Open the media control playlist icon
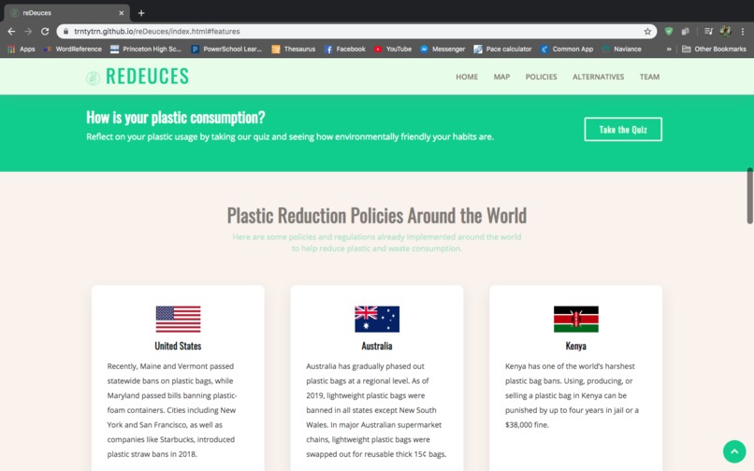 click(708, 31)
